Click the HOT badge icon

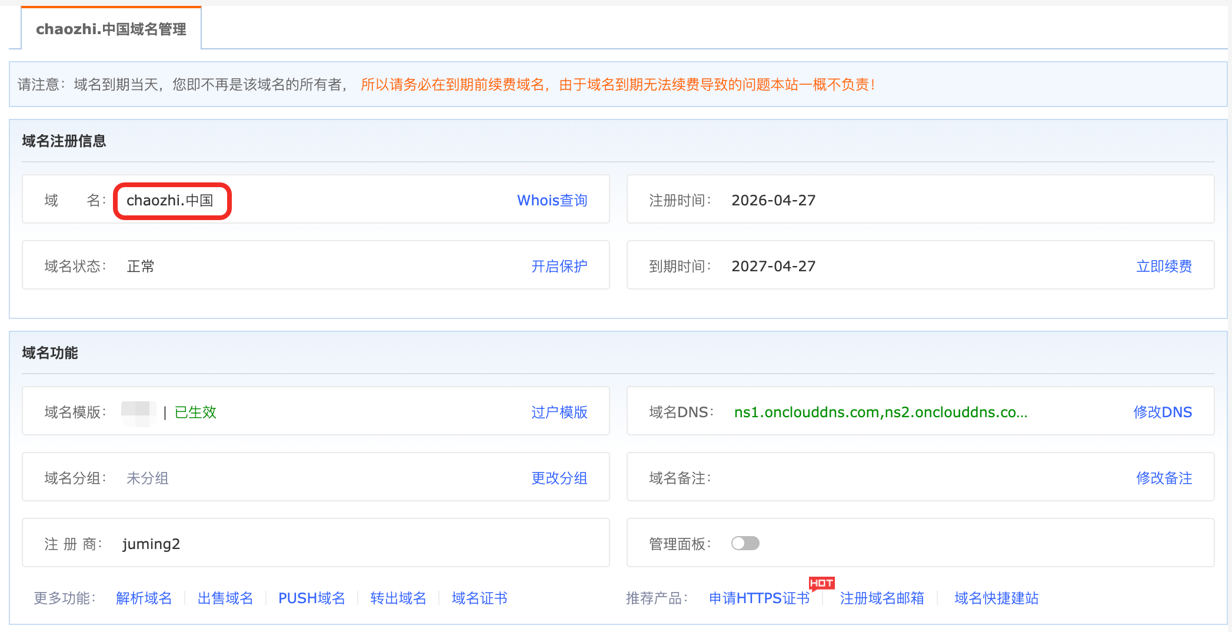[821, 583]
